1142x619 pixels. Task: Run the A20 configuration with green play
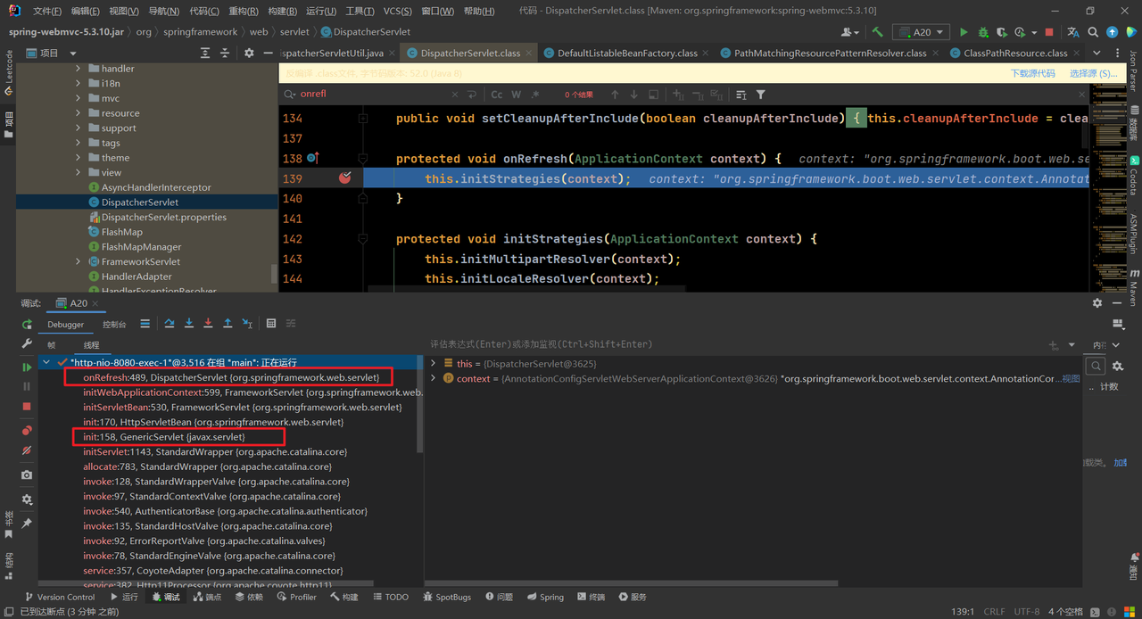tap(964, 32)
